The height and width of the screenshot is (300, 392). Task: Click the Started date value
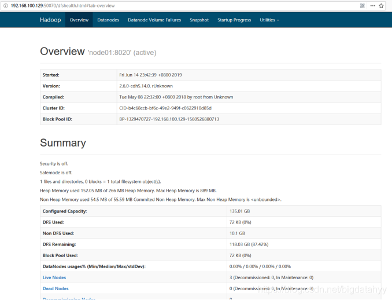click(150, 75)
